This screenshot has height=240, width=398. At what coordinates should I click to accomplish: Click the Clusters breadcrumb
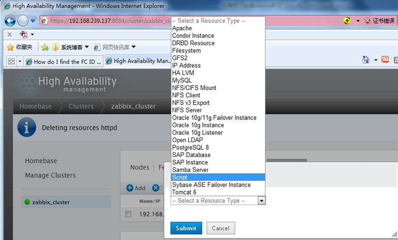tap(81, 106)
